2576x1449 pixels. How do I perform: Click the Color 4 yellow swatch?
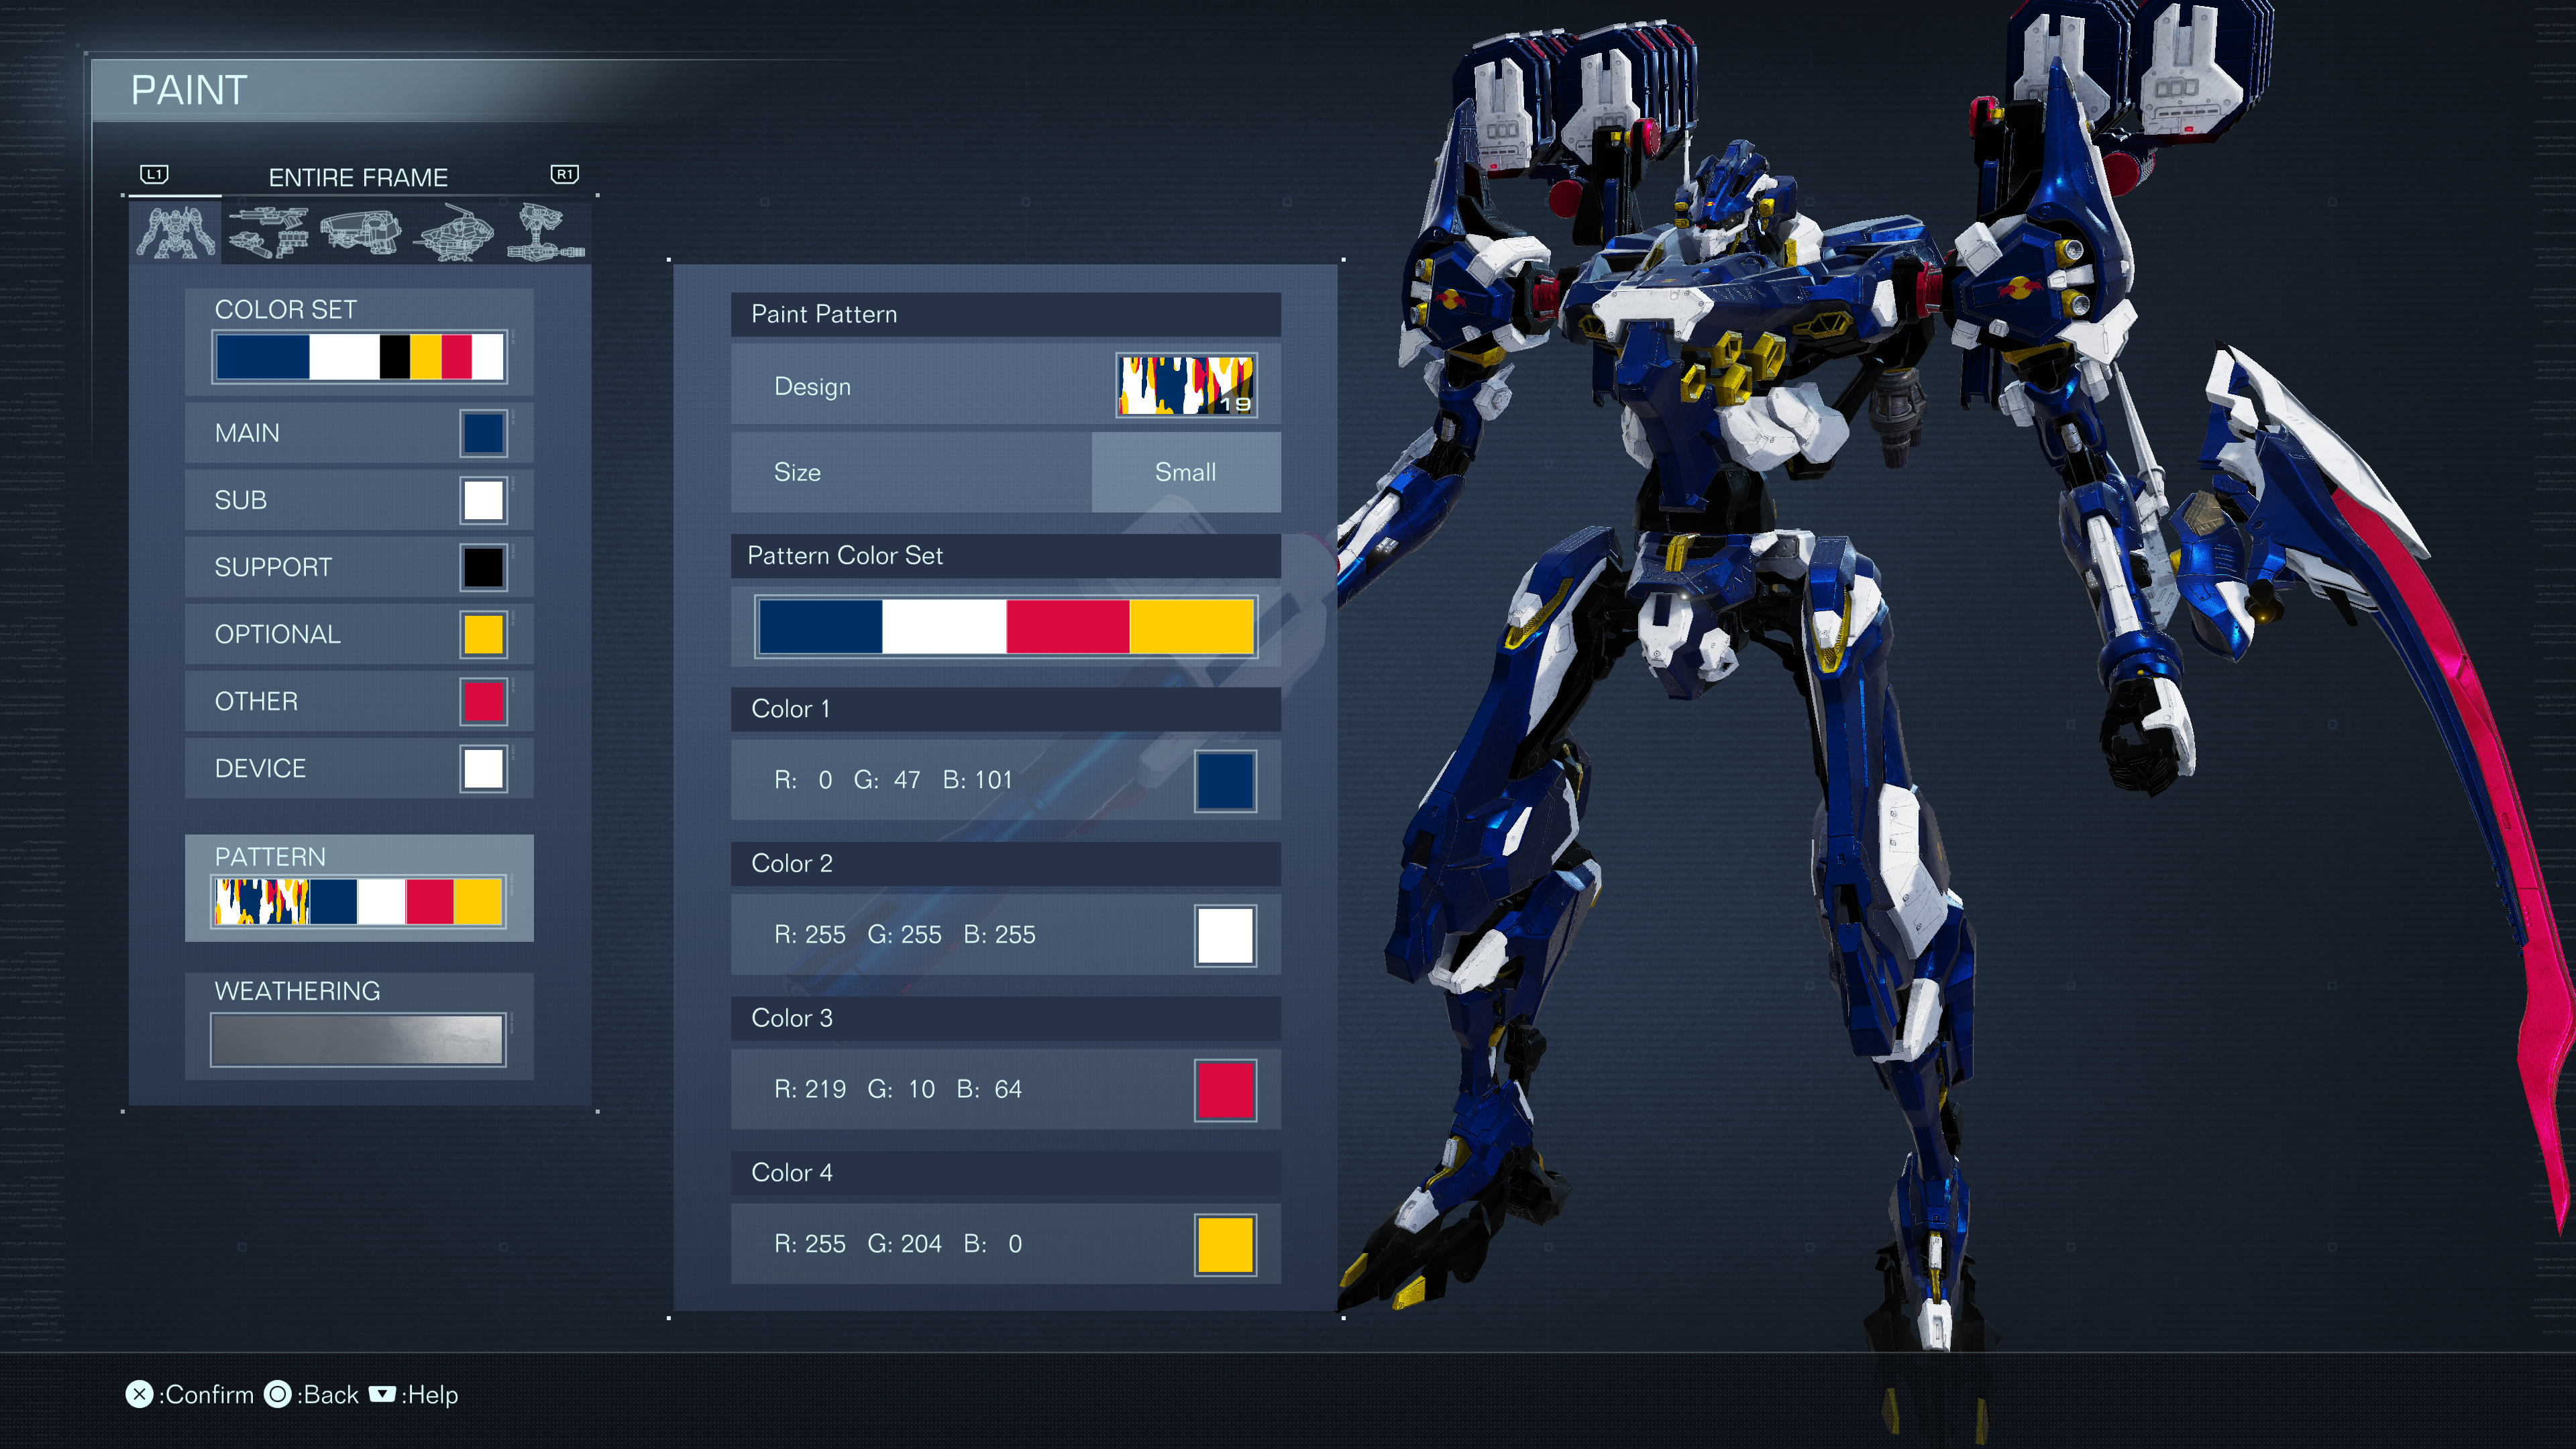pyautogui.click(x=1225, y=1244)
